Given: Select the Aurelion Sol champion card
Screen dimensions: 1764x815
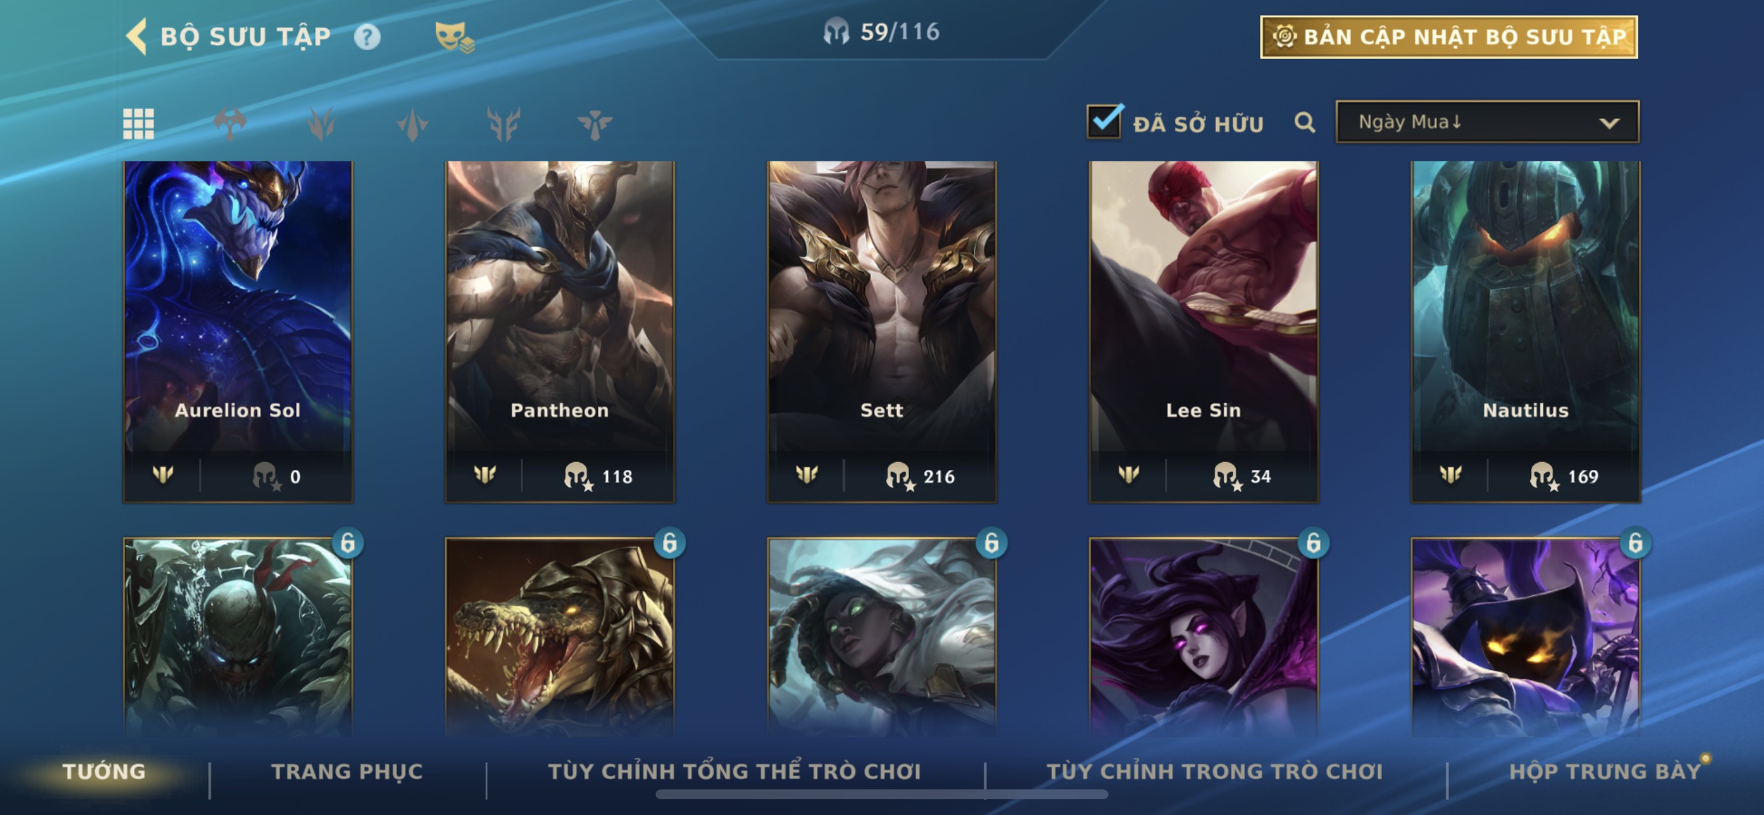Looking at the screenshot, I should pos(238,331).
